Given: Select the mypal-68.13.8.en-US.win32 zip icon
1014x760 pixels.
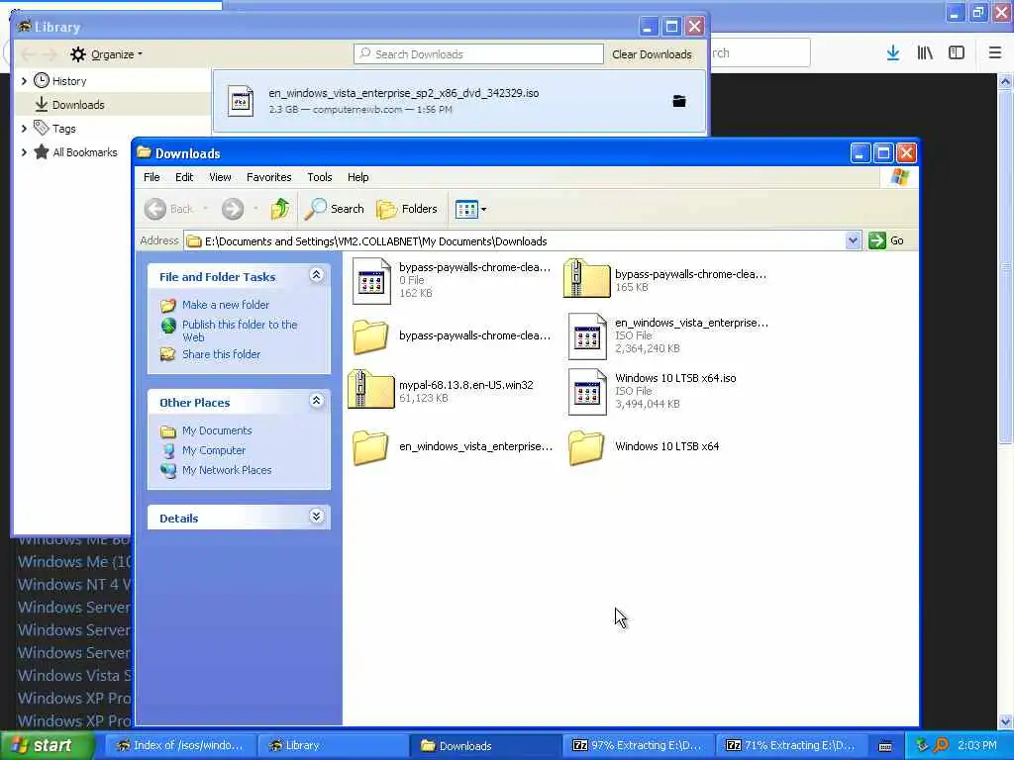Looking at the screenshot, I should click(x=370, y=389).
